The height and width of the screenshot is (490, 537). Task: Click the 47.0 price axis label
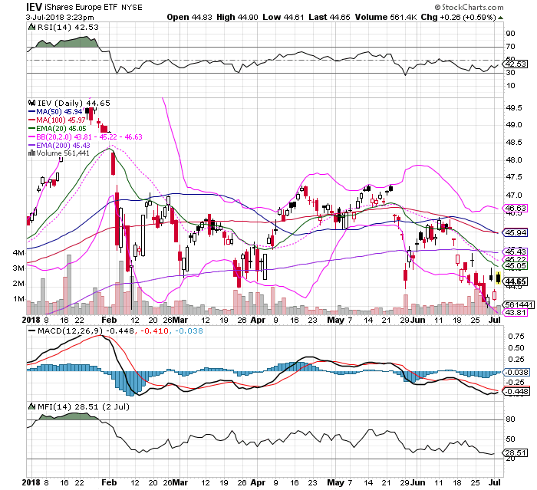click(514, 196)
